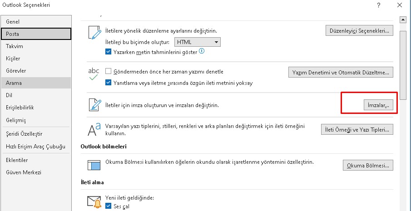The height and width of the screenshot is (211, 411).
Task: Open Güven Merkezi settings
Action: tap(36, 172)
